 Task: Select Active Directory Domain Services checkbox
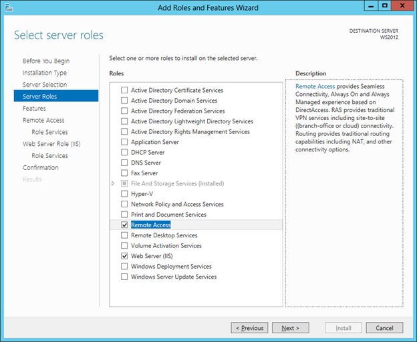tap(124, 101)
